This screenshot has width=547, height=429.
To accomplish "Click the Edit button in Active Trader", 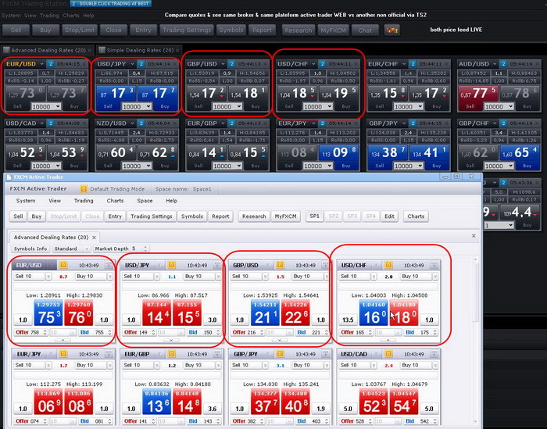I will point(389,216).
